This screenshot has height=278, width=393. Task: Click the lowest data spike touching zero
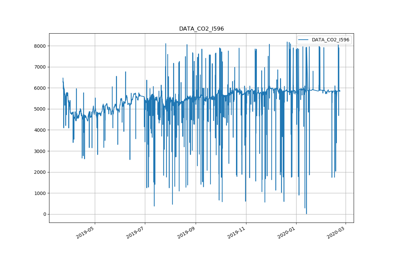coord(306,213)
